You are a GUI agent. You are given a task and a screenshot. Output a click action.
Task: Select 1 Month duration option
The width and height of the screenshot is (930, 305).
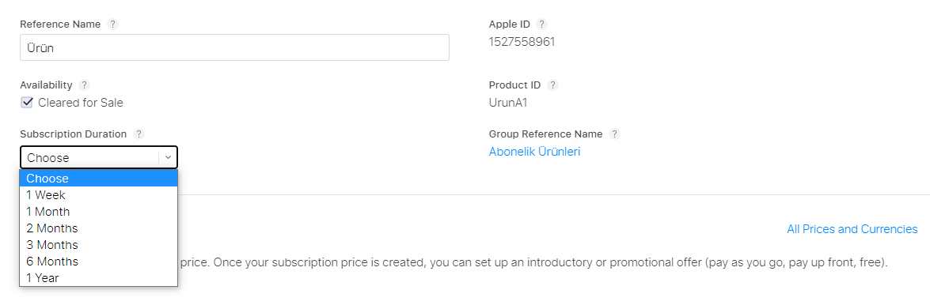pos(98,212)
